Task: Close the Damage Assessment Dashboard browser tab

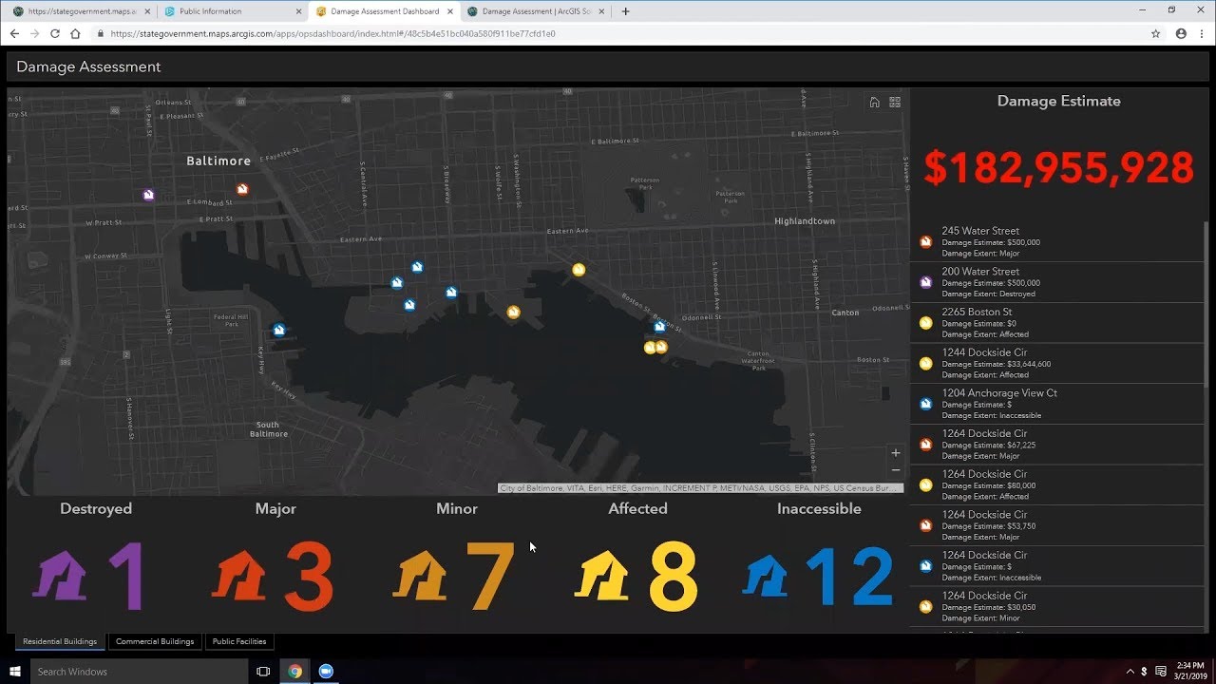Action: (x=450, y=11)
